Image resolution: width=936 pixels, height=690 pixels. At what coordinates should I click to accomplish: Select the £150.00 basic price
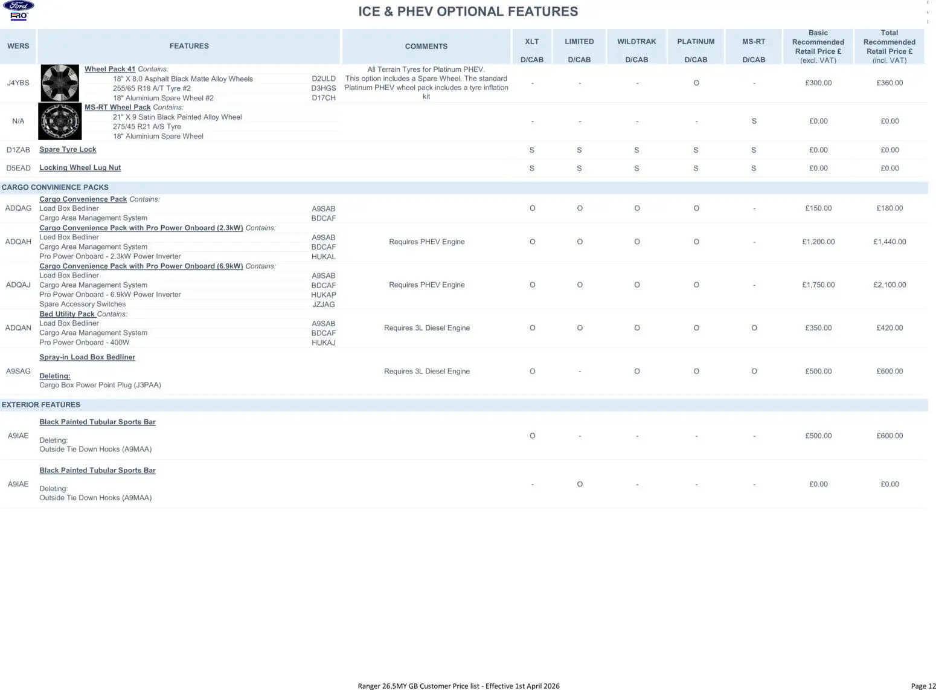pos(818,208)
